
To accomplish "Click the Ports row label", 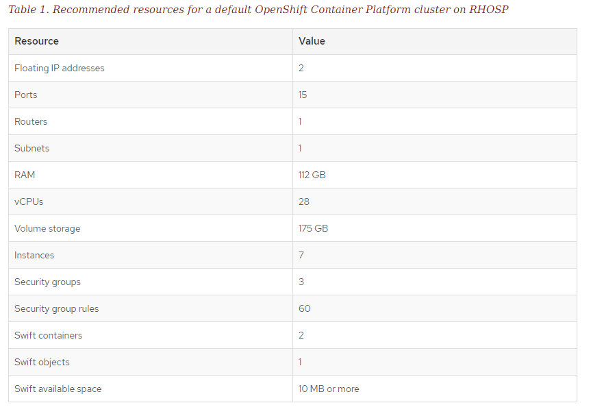I will [x=26, y=95].
